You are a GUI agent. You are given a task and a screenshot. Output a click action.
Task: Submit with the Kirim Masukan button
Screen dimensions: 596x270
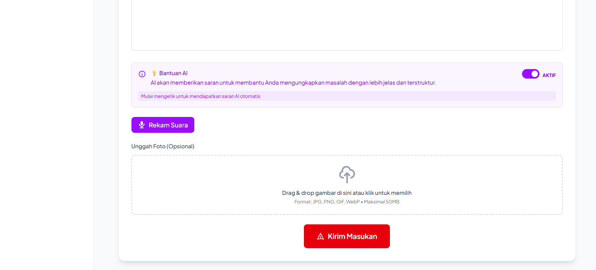pyautogui.click(x=347, y=236)
